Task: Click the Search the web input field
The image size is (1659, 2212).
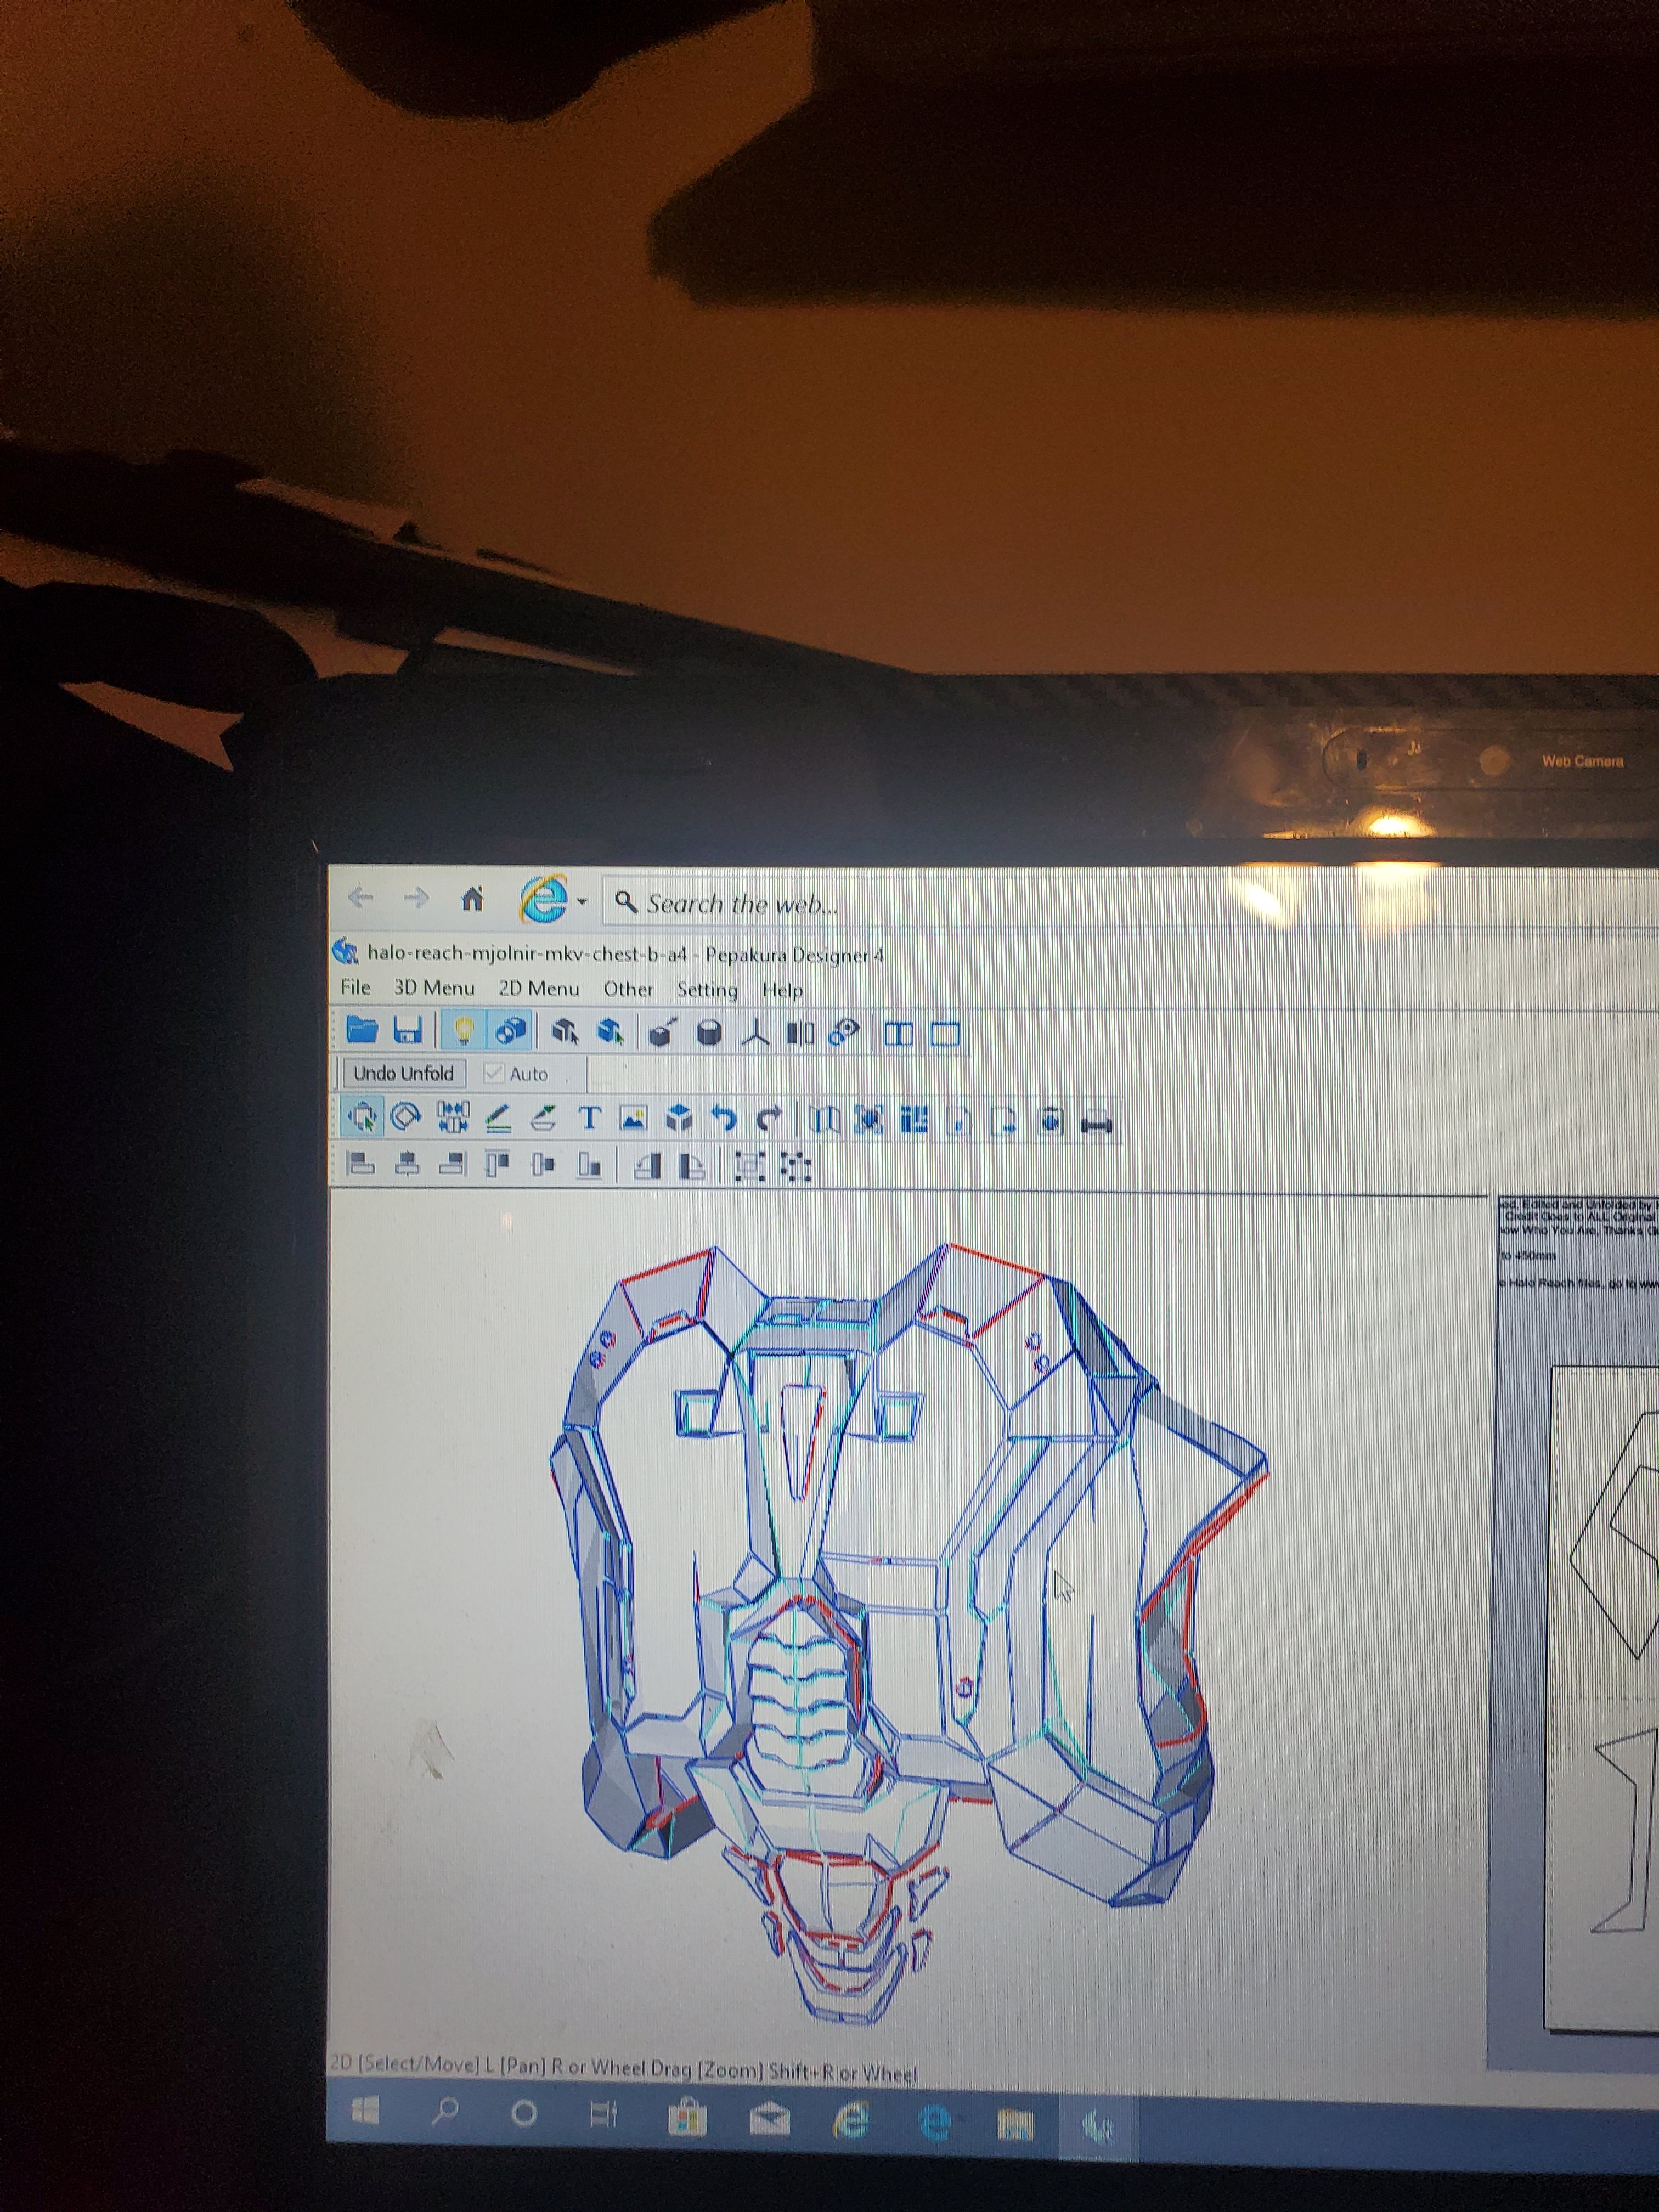Action: coord(1130,904)
